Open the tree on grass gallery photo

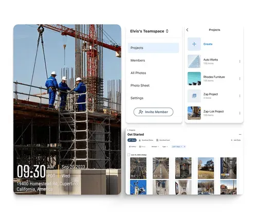206,168
